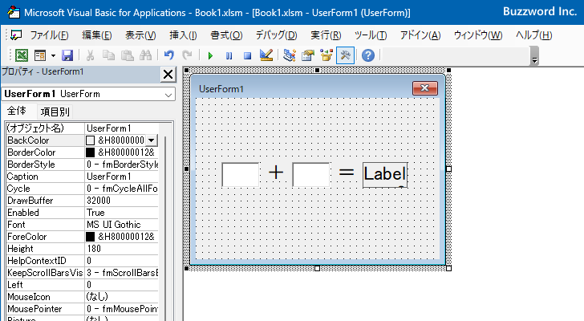Expand the UserForm1 object selector combo box
This screenshot has height=321, width=584.
coord(168,95)
